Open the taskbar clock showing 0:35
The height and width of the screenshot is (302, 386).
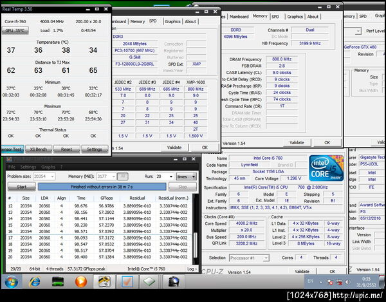366,282
